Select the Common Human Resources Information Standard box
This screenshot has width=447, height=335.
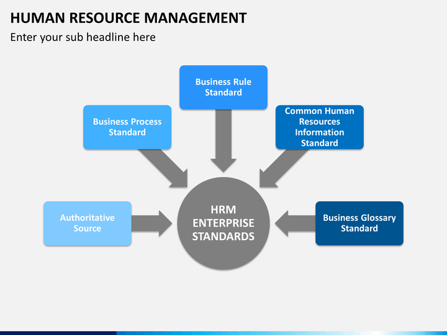(x=320, y=127)
